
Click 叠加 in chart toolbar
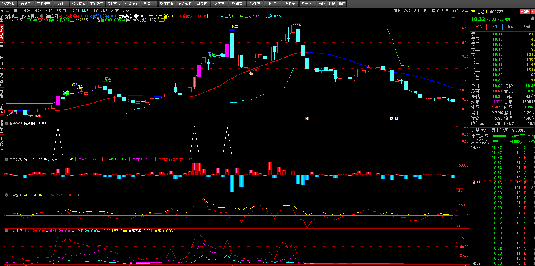[x=407, y=10]
